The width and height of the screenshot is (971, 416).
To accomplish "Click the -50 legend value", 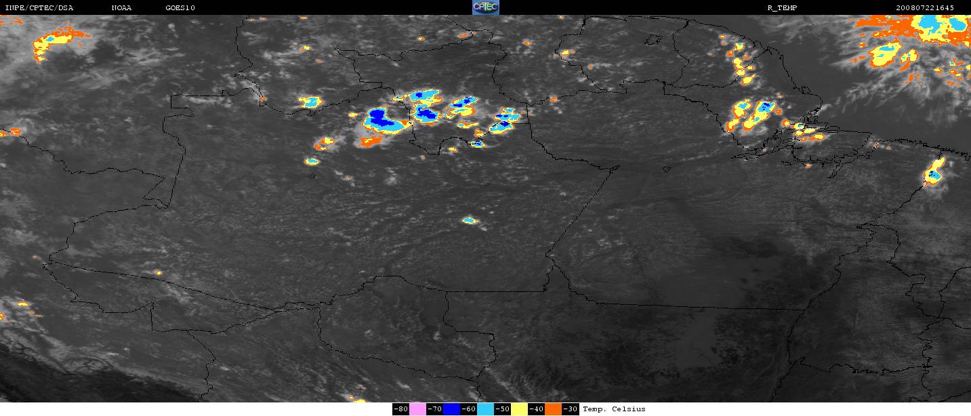I will (x=502, y=409).
